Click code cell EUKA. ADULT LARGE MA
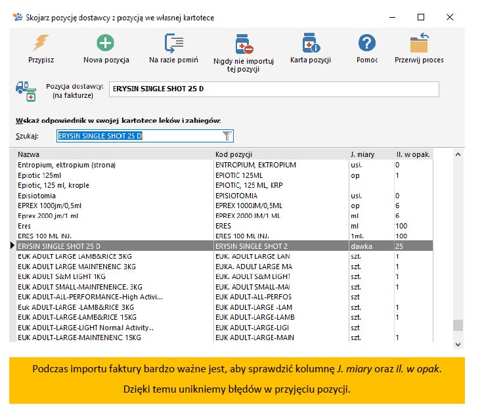Screen dimensions: 482x413 pos(281,267)
